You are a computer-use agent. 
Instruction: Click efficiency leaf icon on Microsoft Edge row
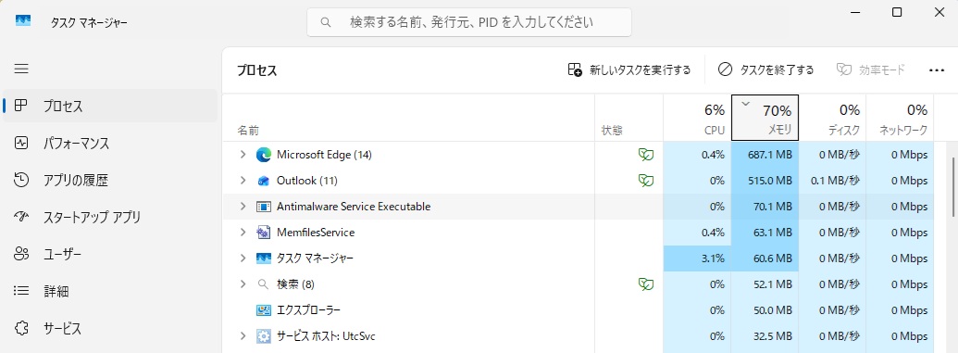pos(646,155)
